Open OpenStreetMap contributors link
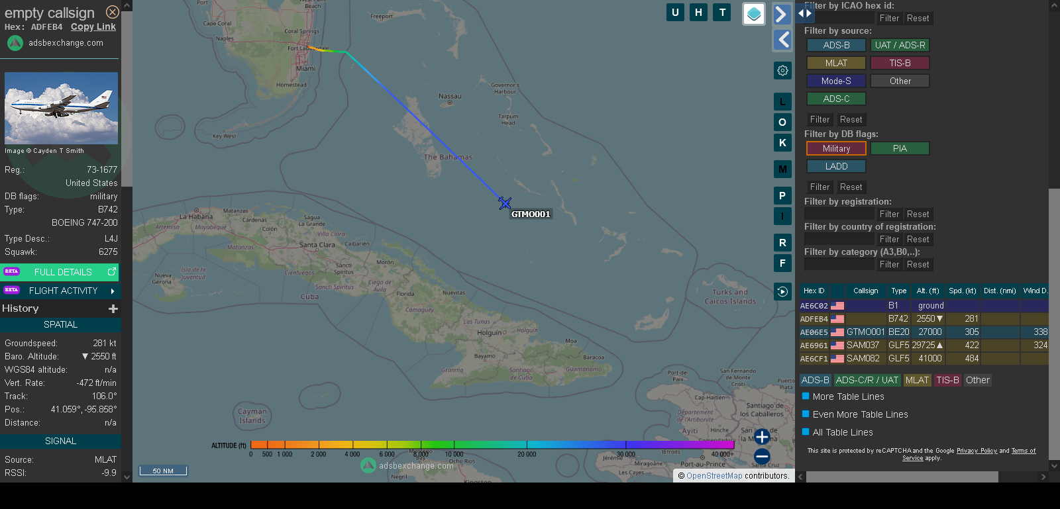Image resolution: width=1060 pixels, height=509 pixels. coord(714,476)
